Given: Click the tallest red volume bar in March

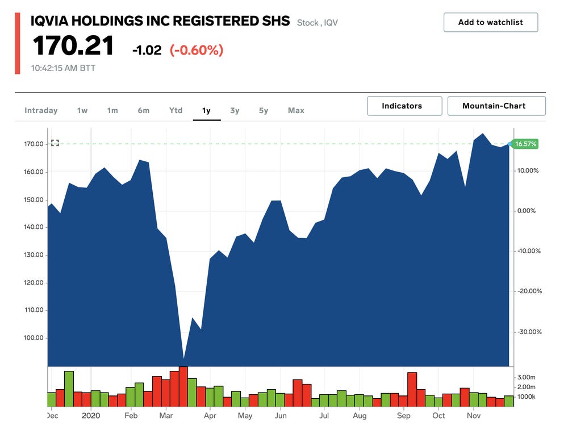Looking at the screenshot, I should coord(183,386).
